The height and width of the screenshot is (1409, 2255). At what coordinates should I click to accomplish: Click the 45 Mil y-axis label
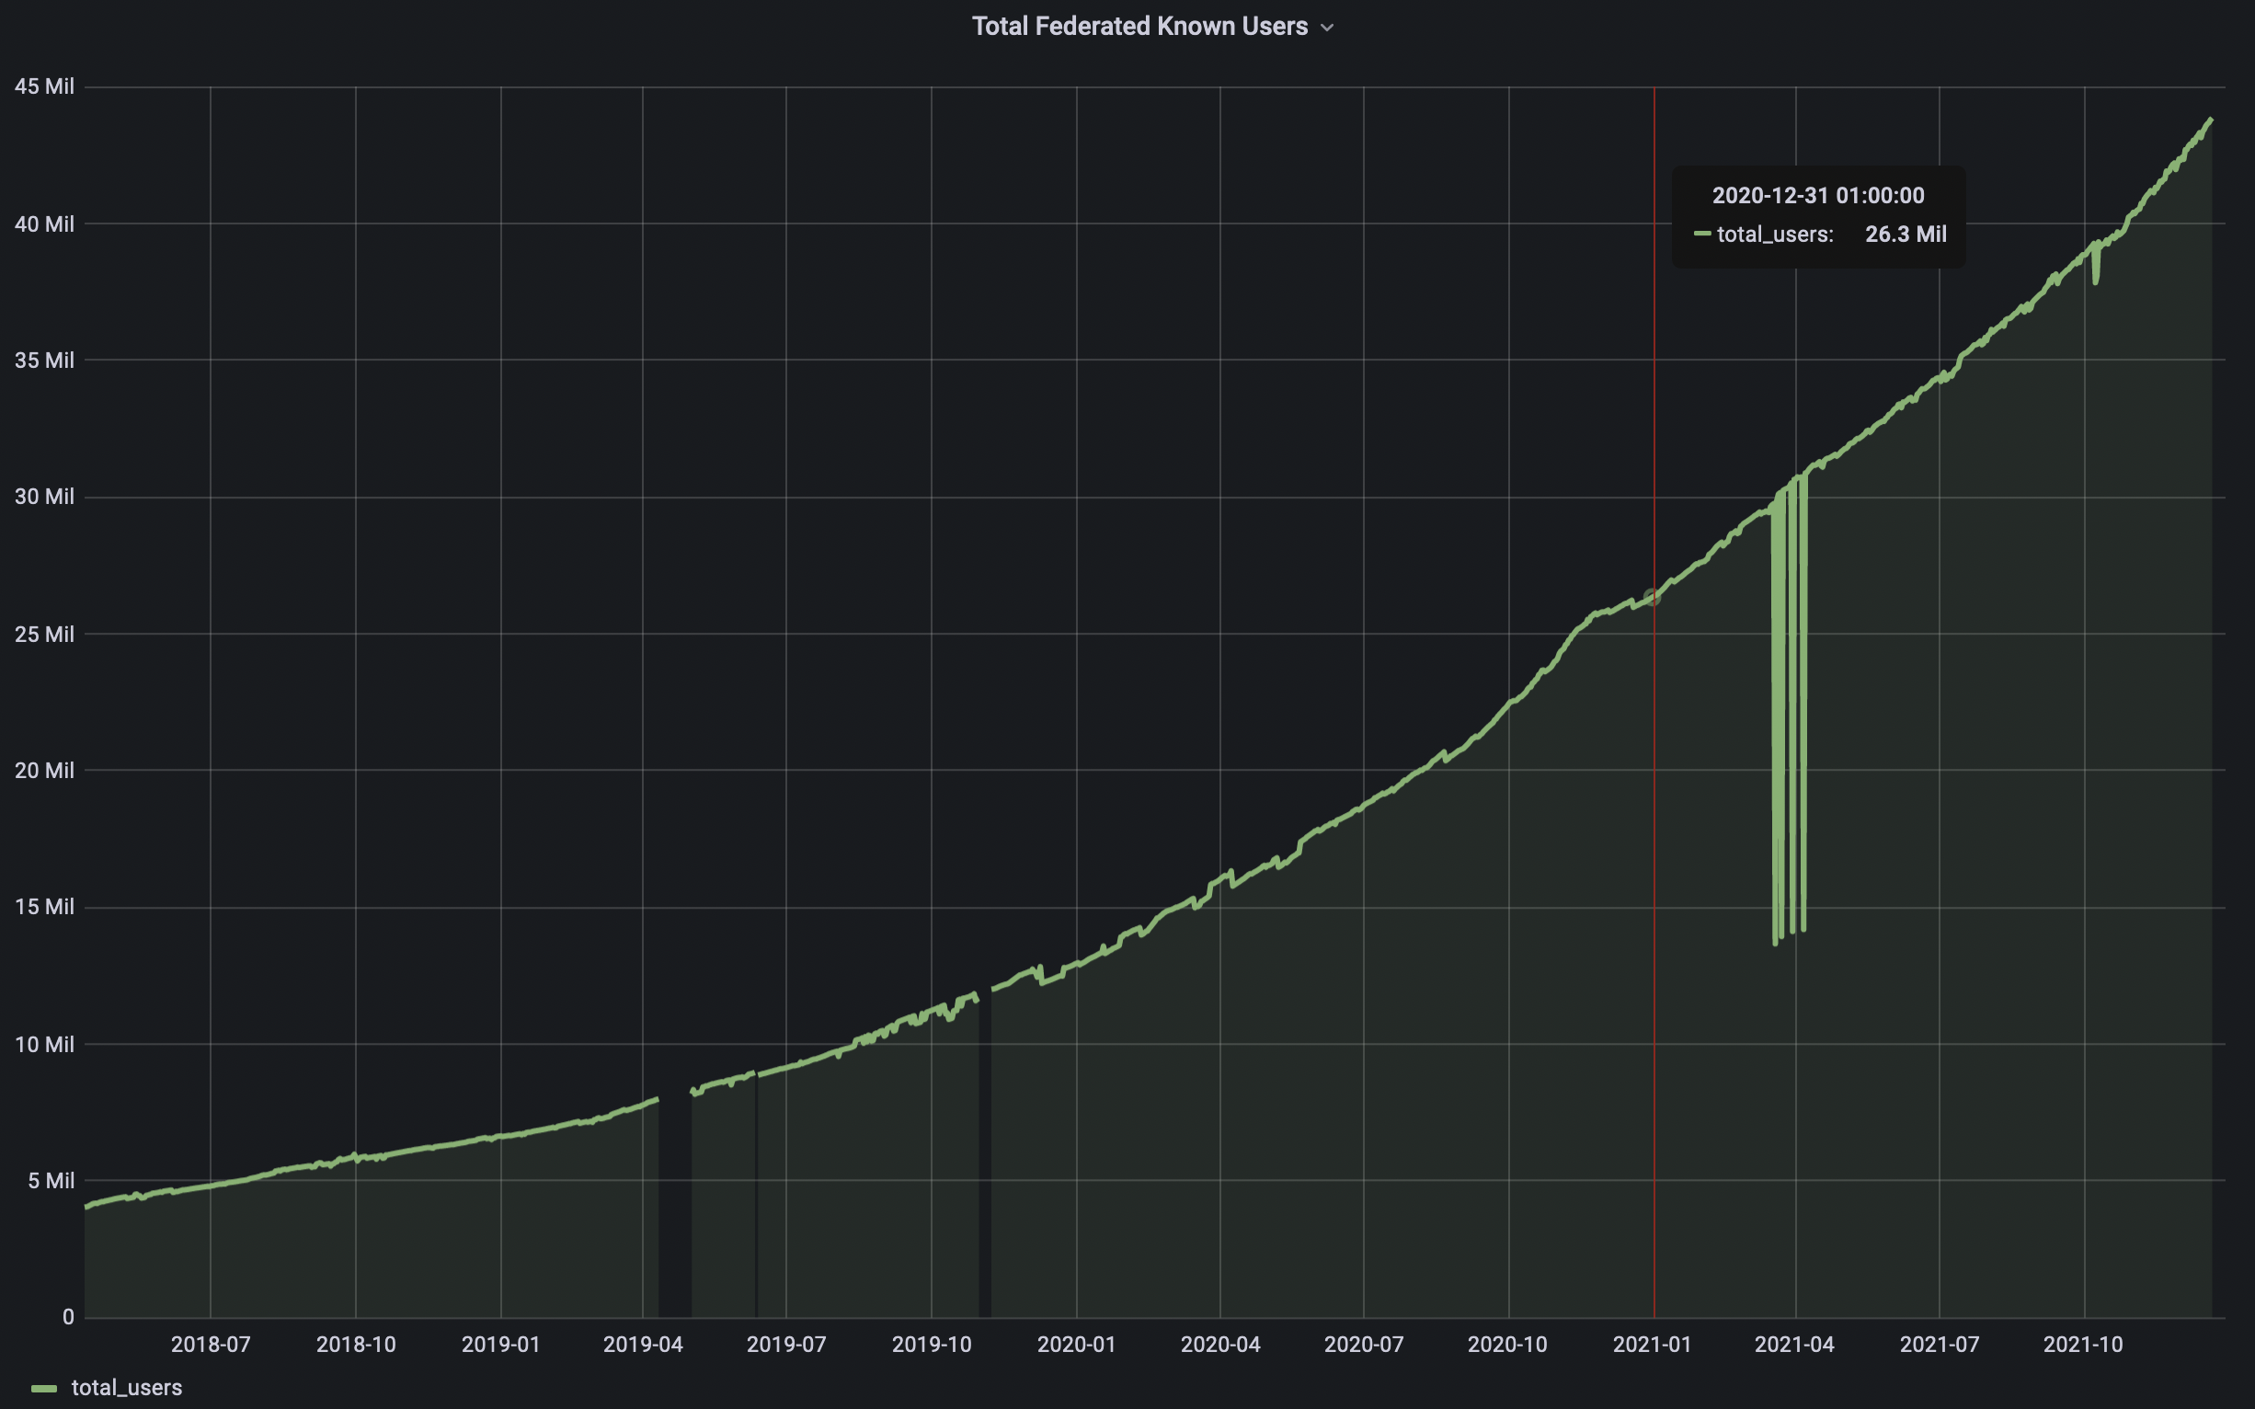click(x=44, y=86)
